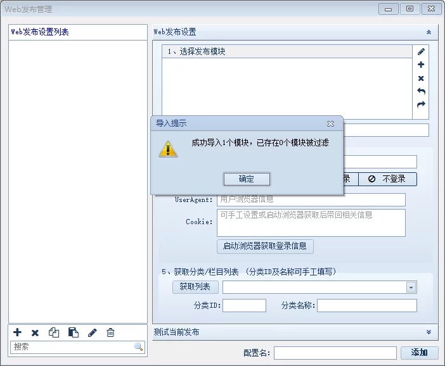
Task: Click the magnifier search icon
Action: 138,347
